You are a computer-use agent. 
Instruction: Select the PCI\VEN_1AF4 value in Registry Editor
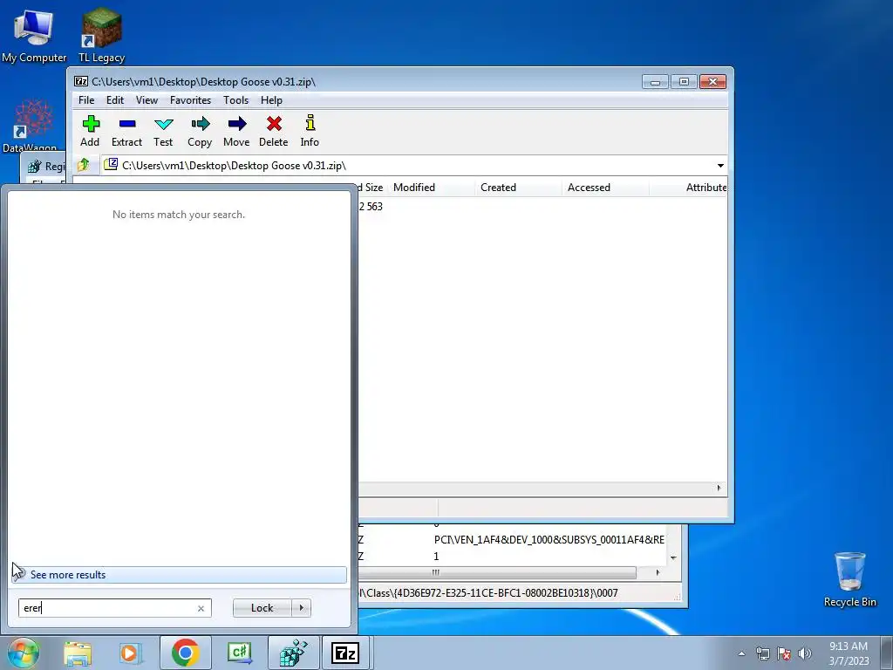(x=549, y=539)
